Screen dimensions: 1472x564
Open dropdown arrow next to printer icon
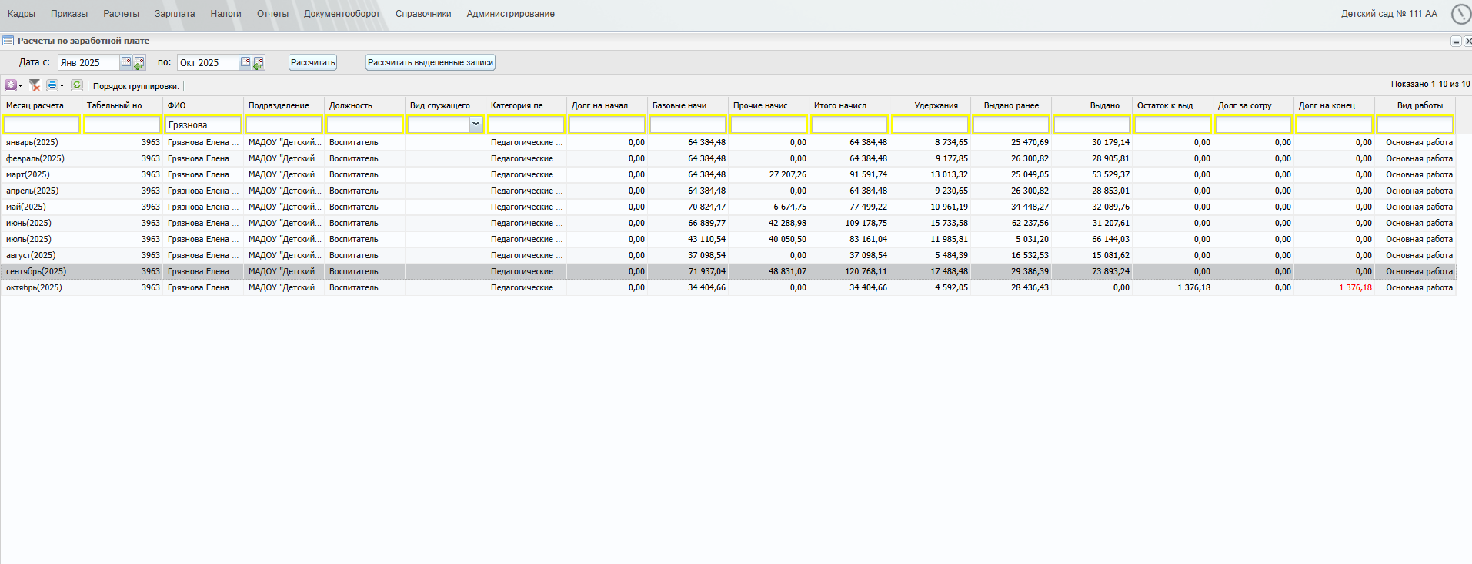point(62,86)
